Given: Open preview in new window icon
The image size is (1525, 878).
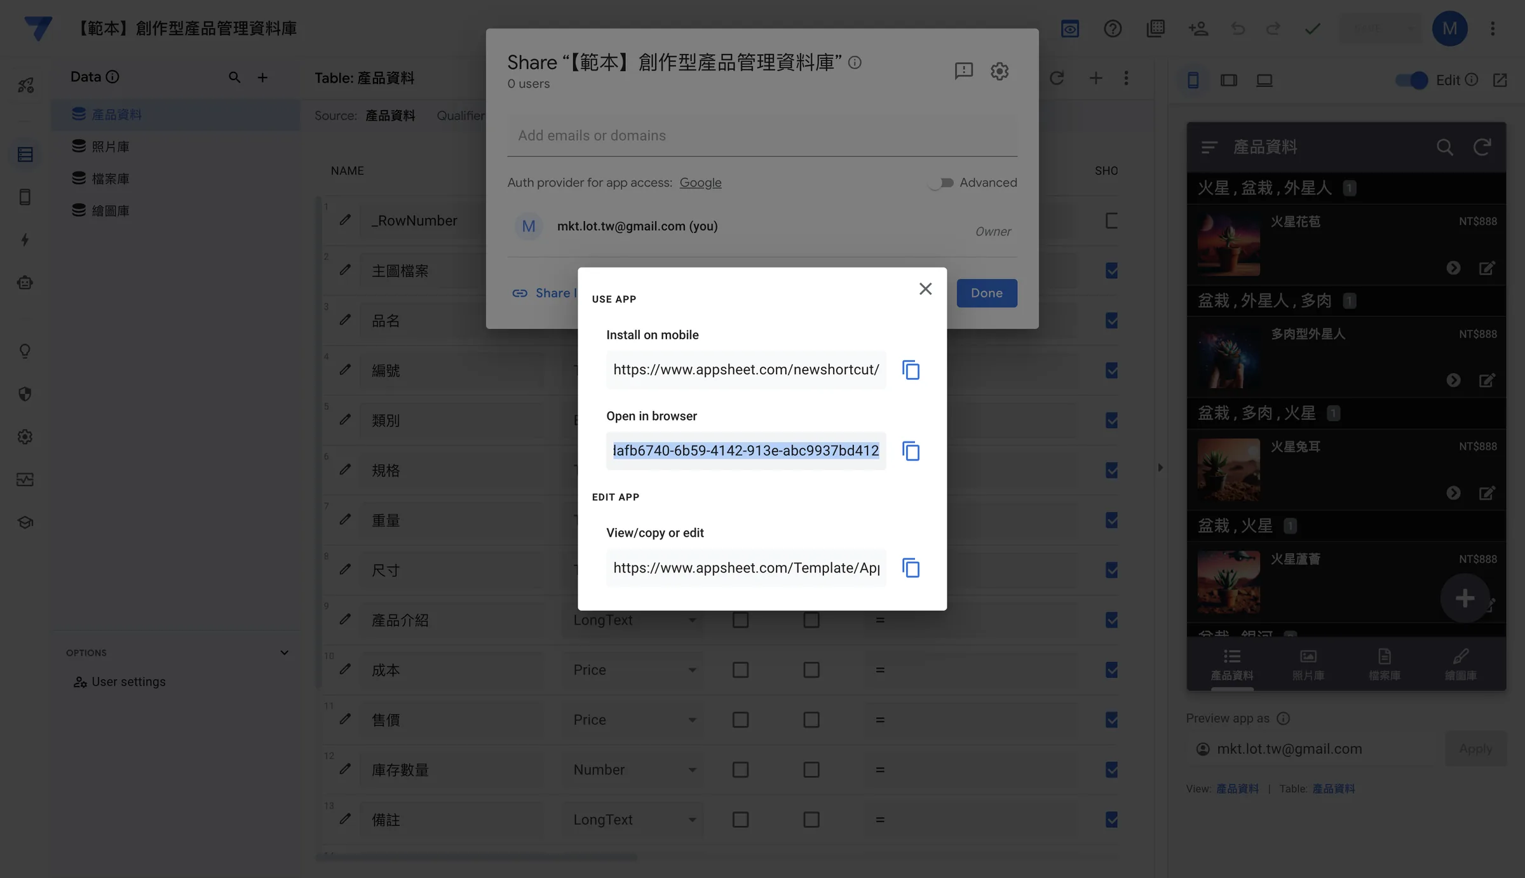Looking at the screenshot, I should tap(1500, 80).
